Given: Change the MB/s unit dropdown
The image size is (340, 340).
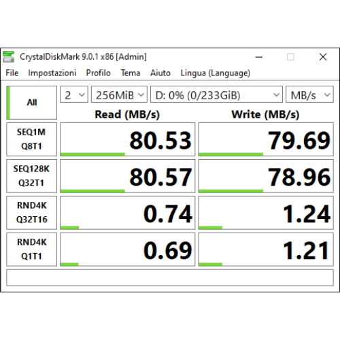Looking at the screenshot, I should [309, 95].
